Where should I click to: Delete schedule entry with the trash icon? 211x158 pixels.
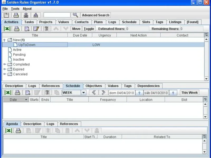47,93
